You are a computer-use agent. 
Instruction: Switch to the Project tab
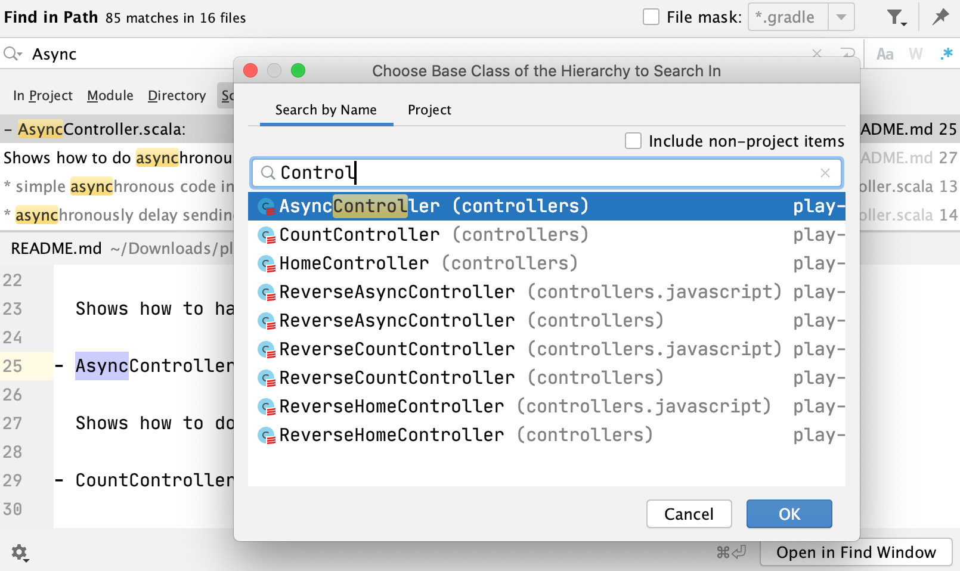[429, 110]
